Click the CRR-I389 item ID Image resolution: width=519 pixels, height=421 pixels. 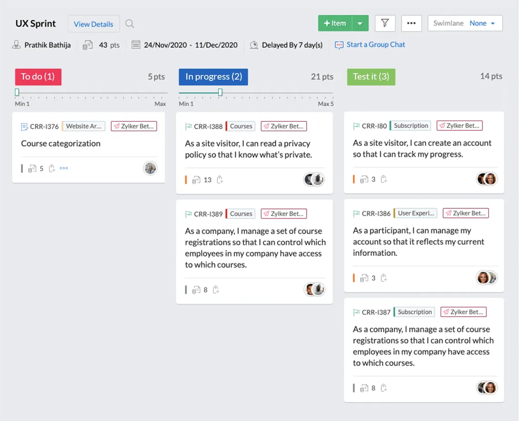208,214
